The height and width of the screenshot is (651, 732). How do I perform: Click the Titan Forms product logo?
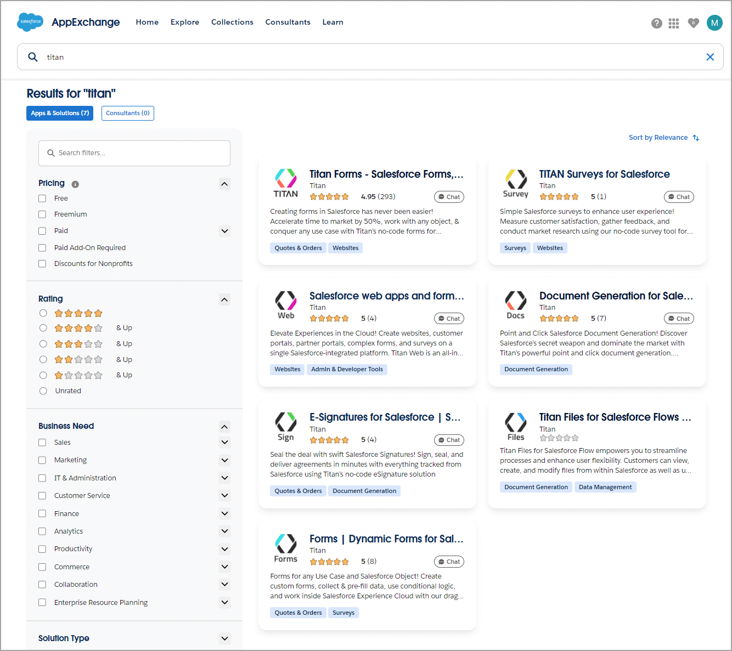pyautogui.click(x=285, y=183)
